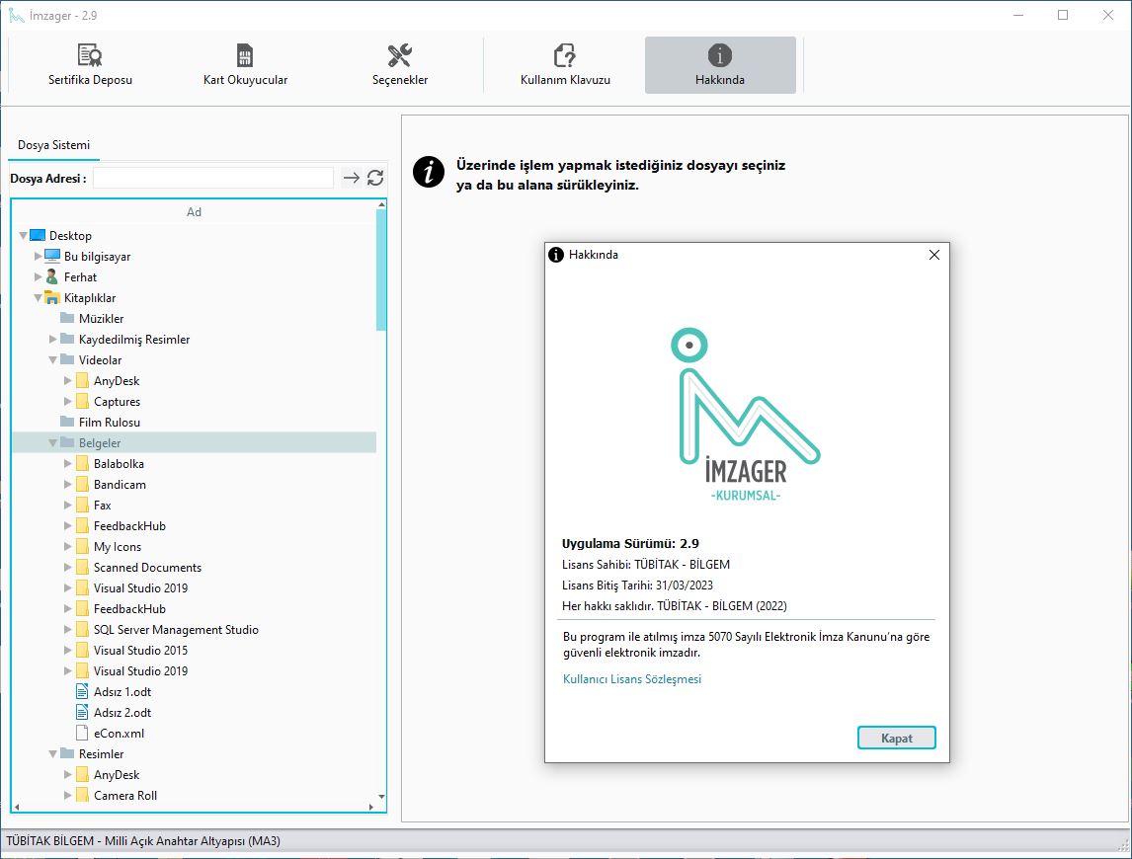Click the Müzikler folder icon
Screen dimensions: 1132x859
click(x=67, y=318)
